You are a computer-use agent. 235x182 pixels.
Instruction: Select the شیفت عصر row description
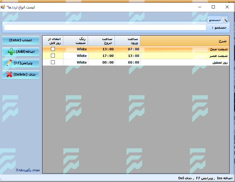185,56
